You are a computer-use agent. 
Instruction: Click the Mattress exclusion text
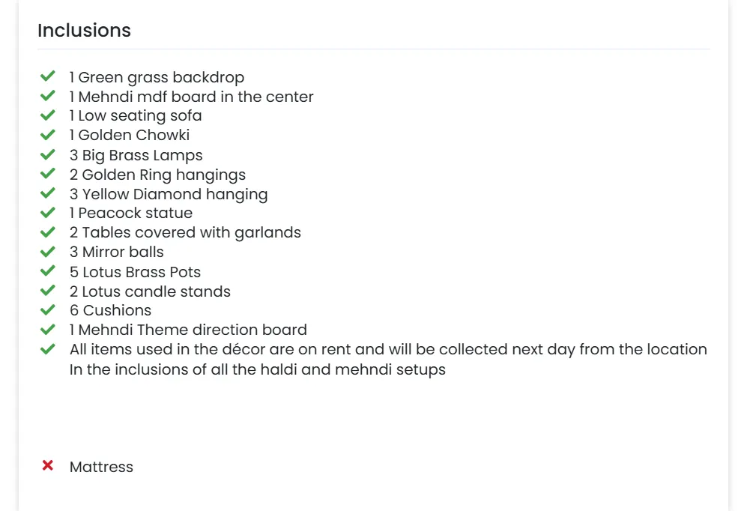point(101,467)
